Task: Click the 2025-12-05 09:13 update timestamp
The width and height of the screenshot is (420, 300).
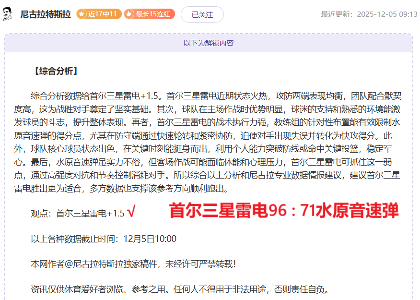Action: pyautogui.click(x=387, y=14)
